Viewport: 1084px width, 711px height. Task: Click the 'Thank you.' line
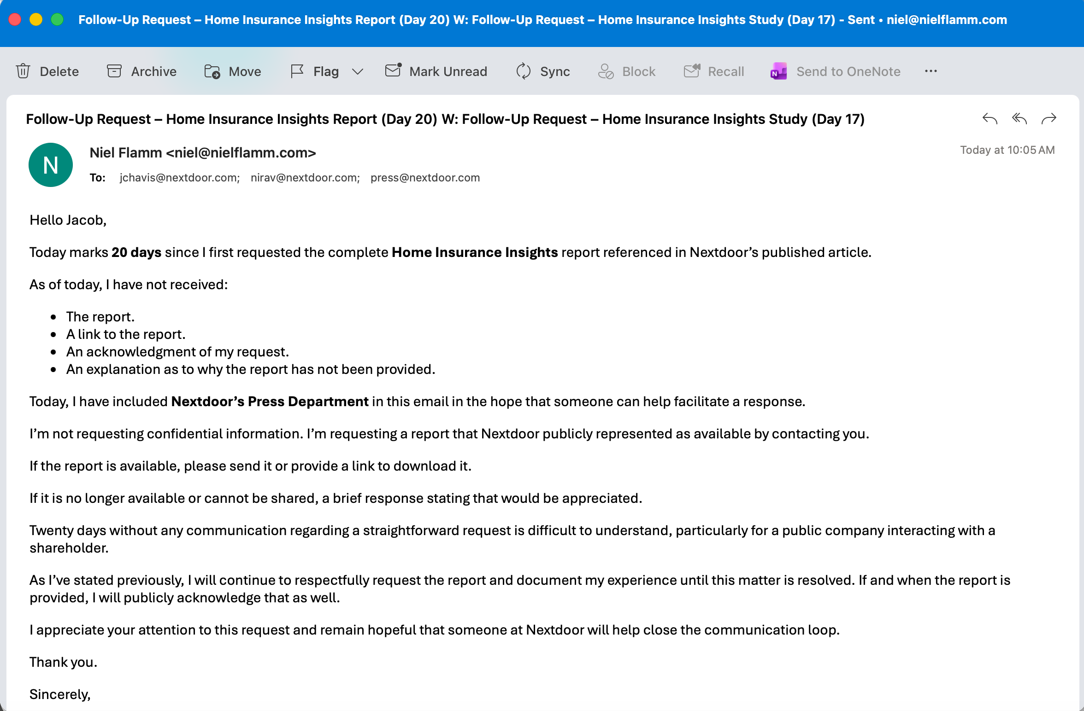[64, 662]
